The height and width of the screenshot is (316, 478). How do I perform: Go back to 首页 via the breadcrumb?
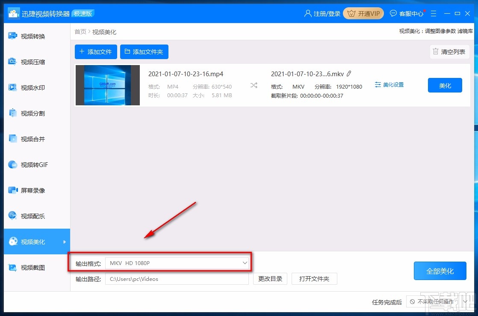pos(80,31)
